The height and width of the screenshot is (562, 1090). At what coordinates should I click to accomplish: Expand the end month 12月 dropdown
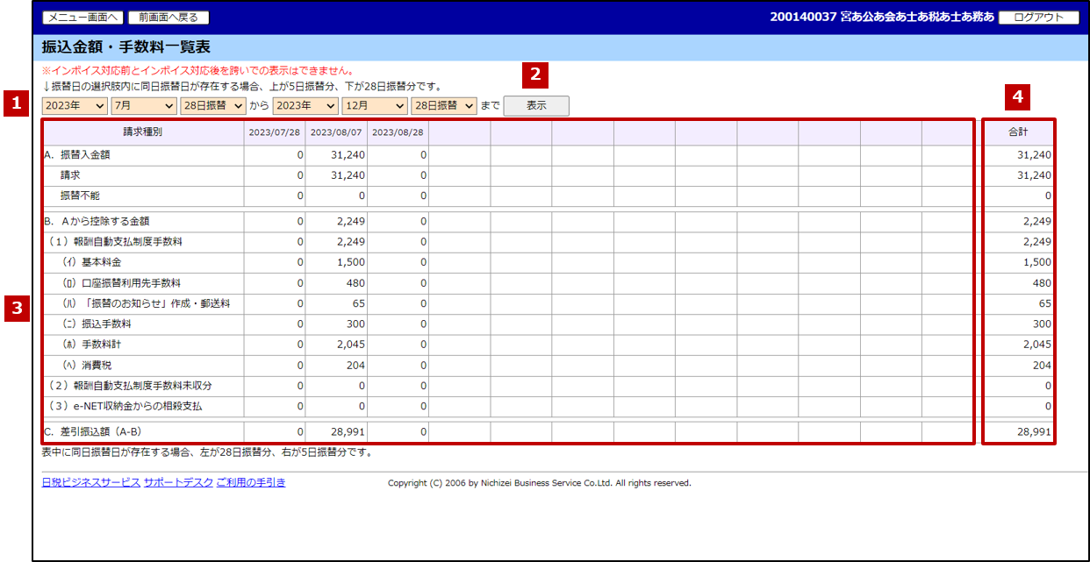(x=374, y=106)
